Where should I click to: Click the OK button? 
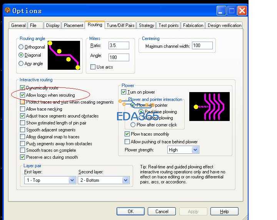(x=130, y=212)
